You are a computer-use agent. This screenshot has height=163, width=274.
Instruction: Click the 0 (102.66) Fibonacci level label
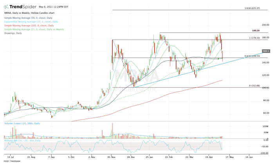(x=254, y=86)
